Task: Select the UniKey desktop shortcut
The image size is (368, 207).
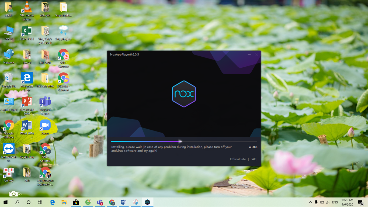Action: tap(9, 175)
